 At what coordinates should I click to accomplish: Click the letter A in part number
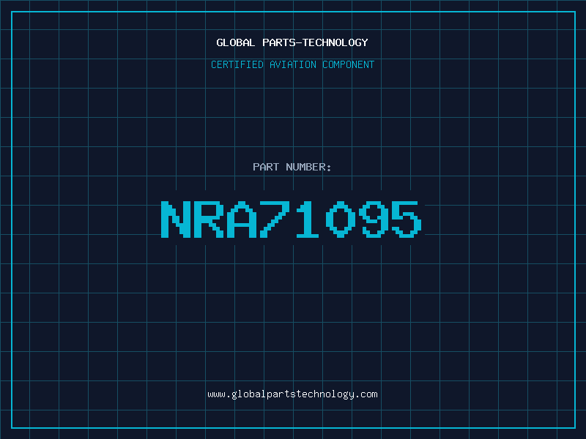click(x=243, y=219)
